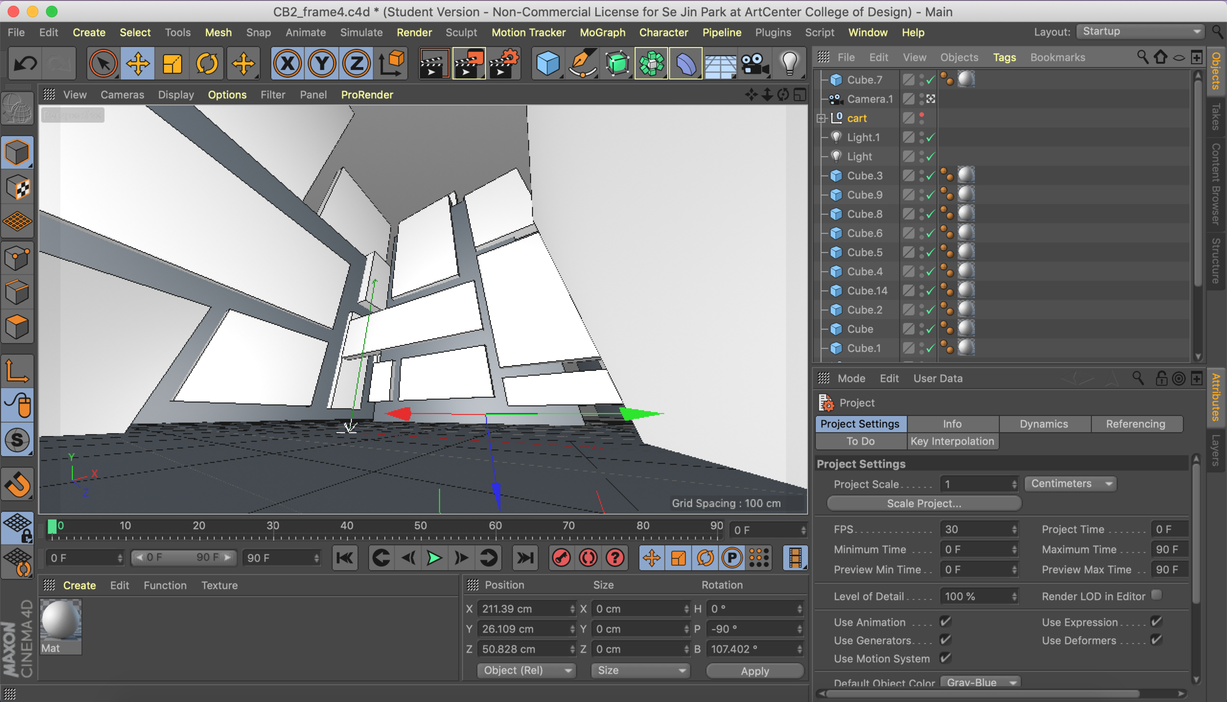This screenshot has width=1227, height=702.
Task: Toggle the X axis lock
Action: (x=288, y=64)
